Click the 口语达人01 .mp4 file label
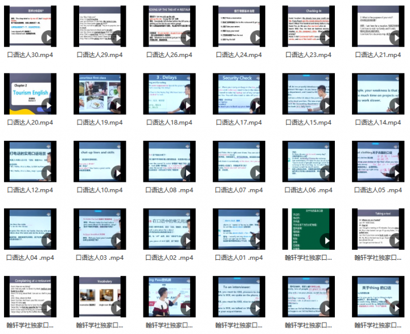This screenshot has width=410, height=334. click(x=239, y=258)
